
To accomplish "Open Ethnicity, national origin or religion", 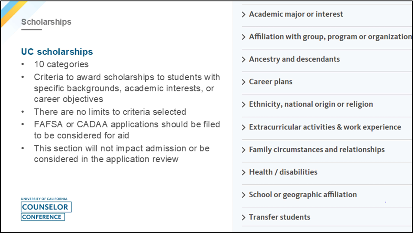I will [311, 104].
